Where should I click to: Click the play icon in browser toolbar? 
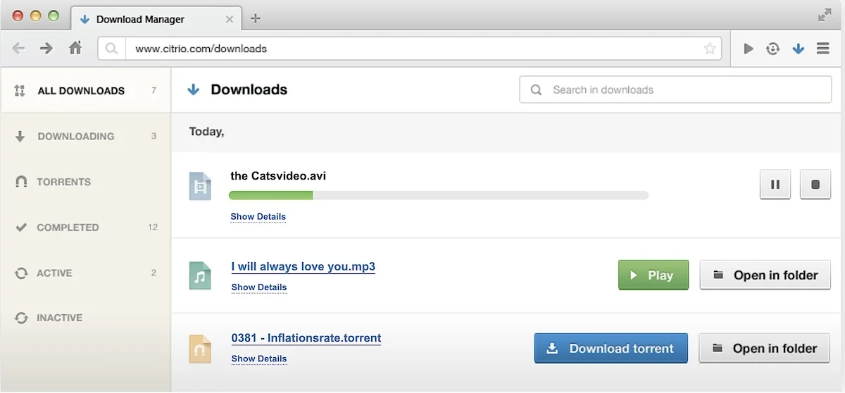click(749, 49)
